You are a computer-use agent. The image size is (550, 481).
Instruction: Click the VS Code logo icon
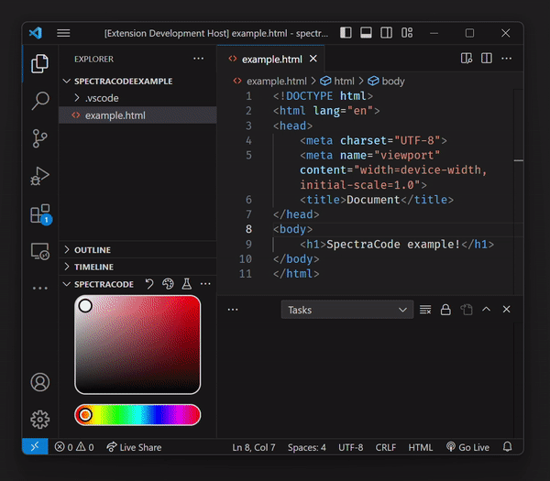pyautogui.click(x=36, y=33)
